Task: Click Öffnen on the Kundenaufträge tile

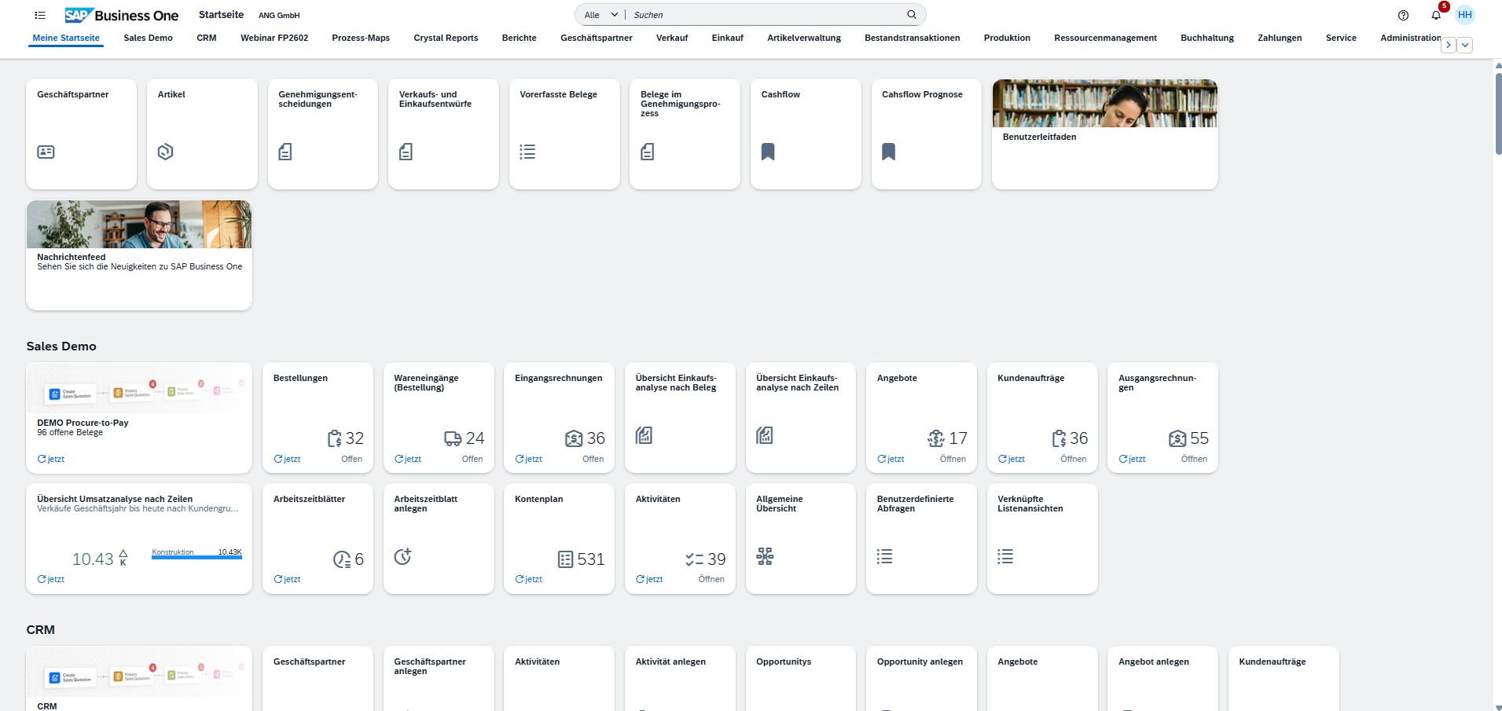Action: 1072,459
